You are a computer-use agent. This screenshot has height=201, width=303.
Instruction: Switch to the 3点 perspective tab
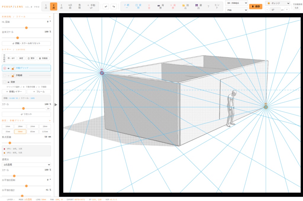point(61,6)
